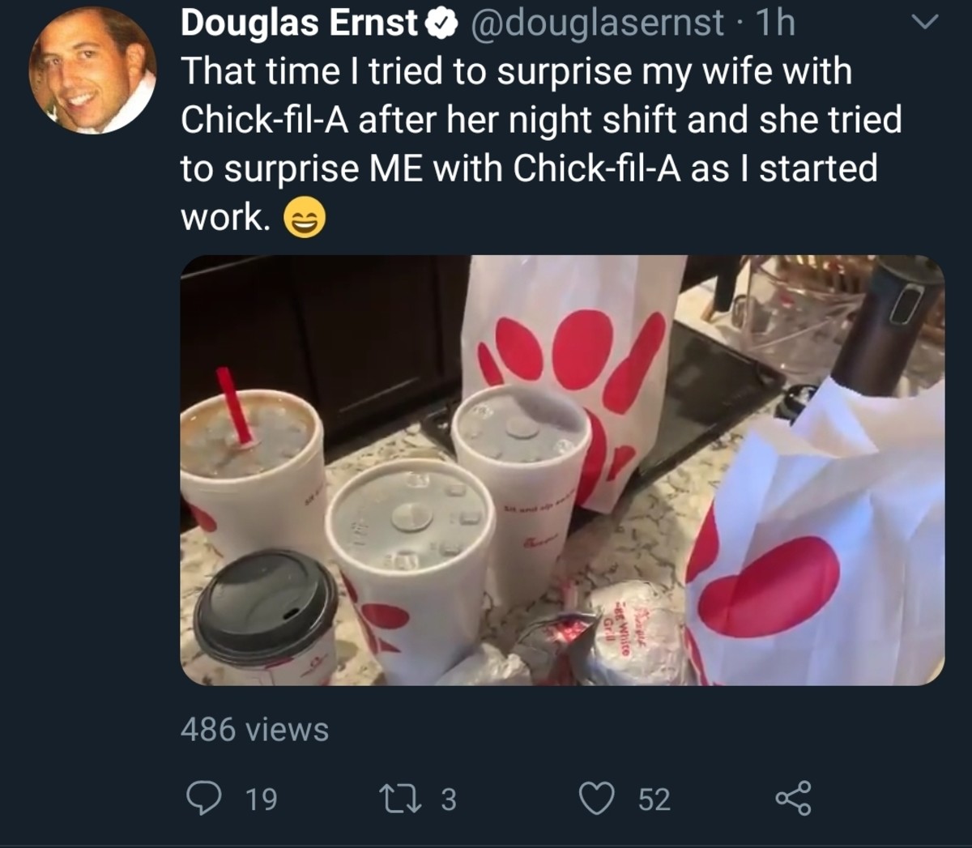Open the tweet via the "1h" timestamp
The height and width of the screenshot is (848, 972).
pos(775,23)
